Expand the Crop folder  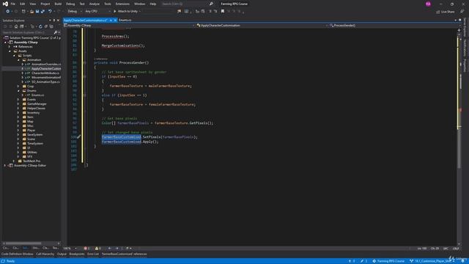[18, 87]
